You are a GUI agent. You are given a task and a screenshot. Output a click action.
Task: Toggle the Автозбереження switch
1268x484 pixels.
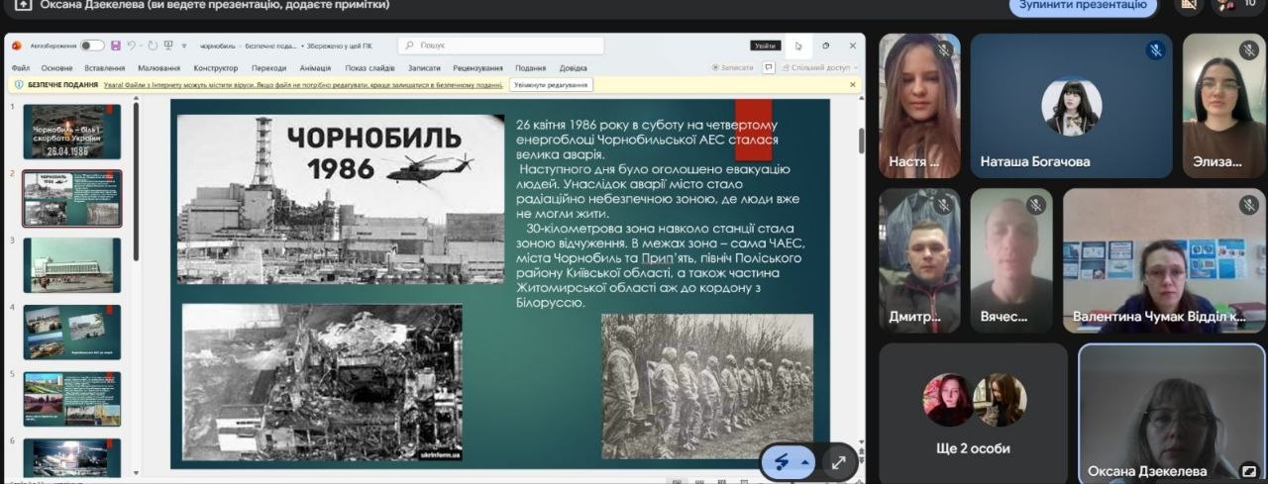point(92,46)
